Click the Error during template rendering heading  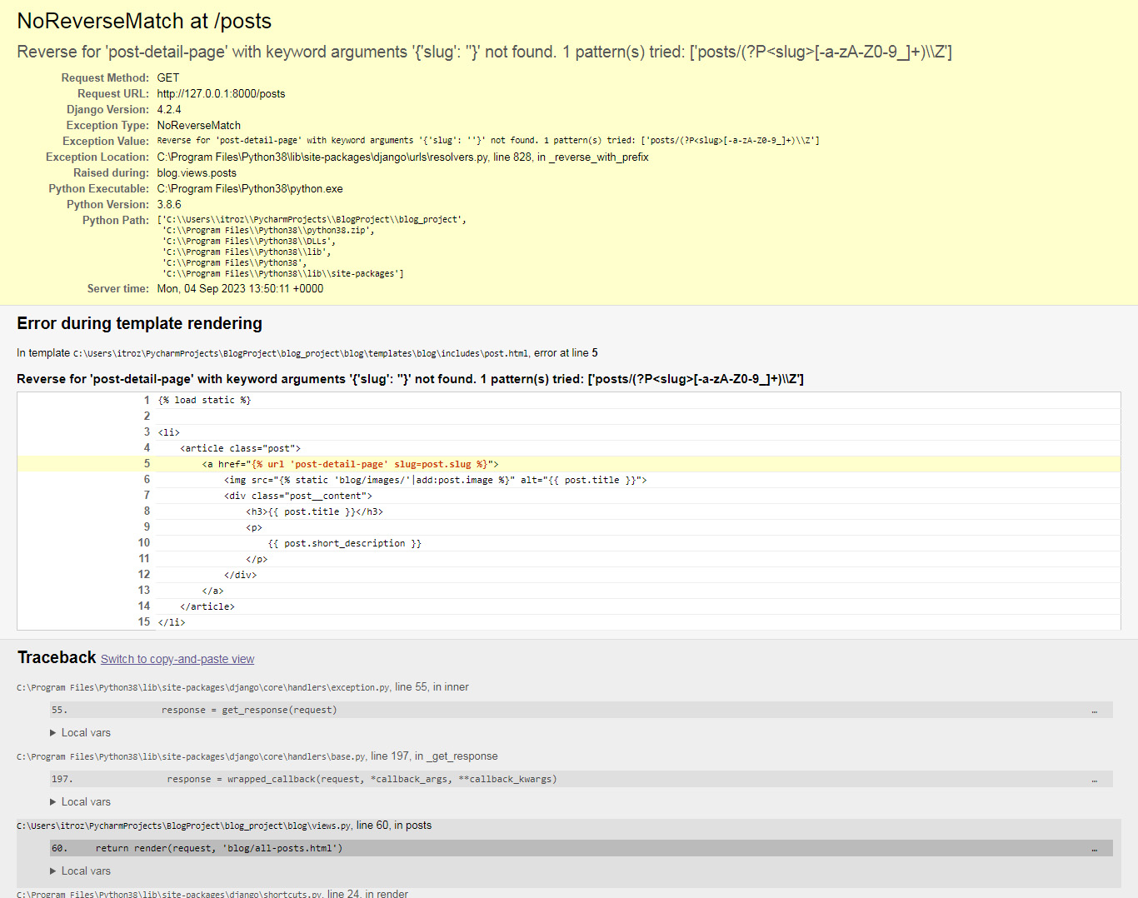[x=139, y=323]
